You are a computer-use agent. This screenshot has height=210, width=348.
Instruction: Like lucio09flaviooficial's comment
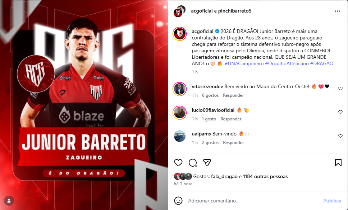click(340, 112)
